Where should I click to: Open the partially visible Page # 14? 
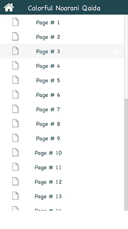(62, 207)
